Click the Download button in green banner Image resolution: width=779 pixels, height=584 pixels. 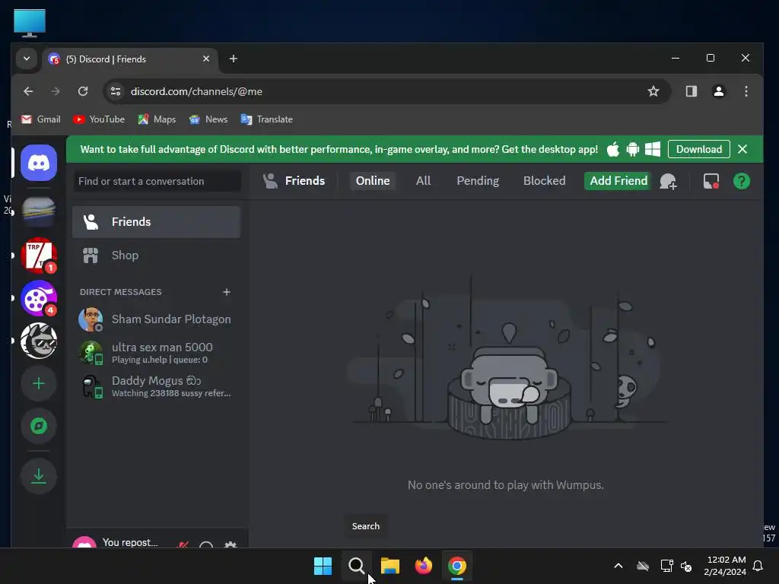(x=698, y=150)
